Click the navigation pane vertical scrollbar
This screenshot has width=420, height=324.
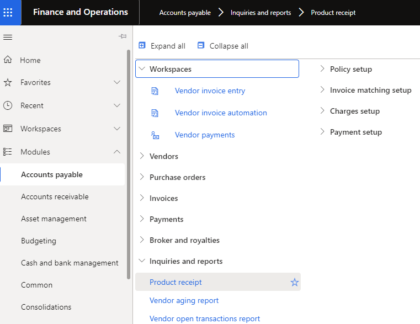129,164
